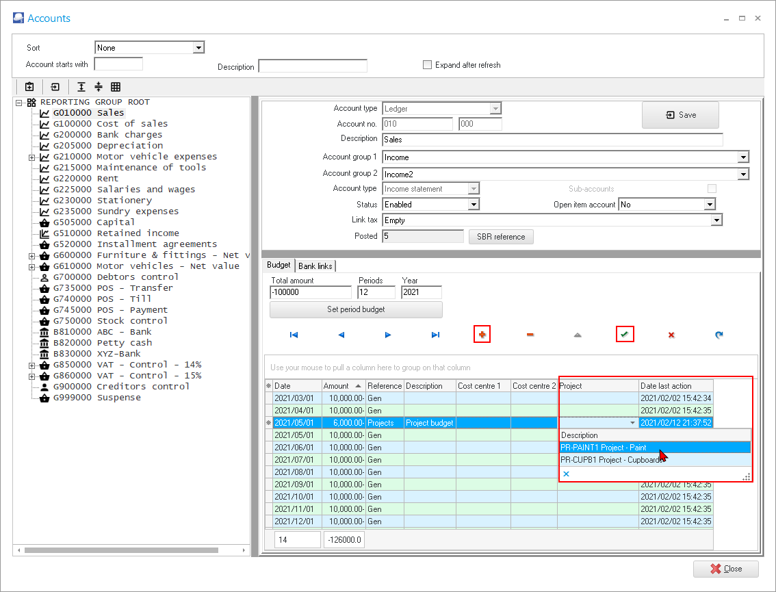Post budget edit with green checkmark

pos(624,335)
